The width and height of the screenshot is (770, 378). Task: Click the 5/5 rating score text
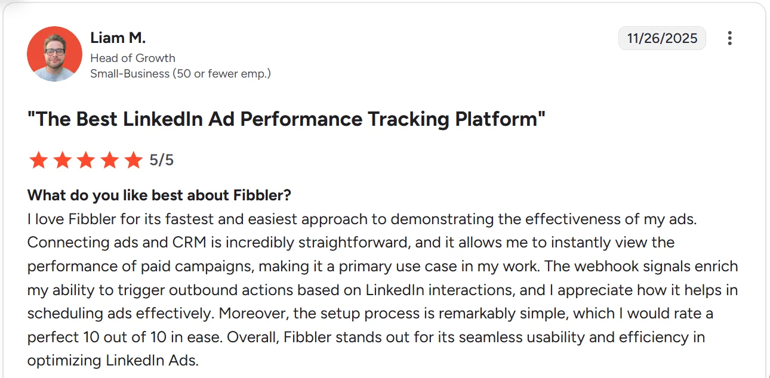[x=161, y=160]
